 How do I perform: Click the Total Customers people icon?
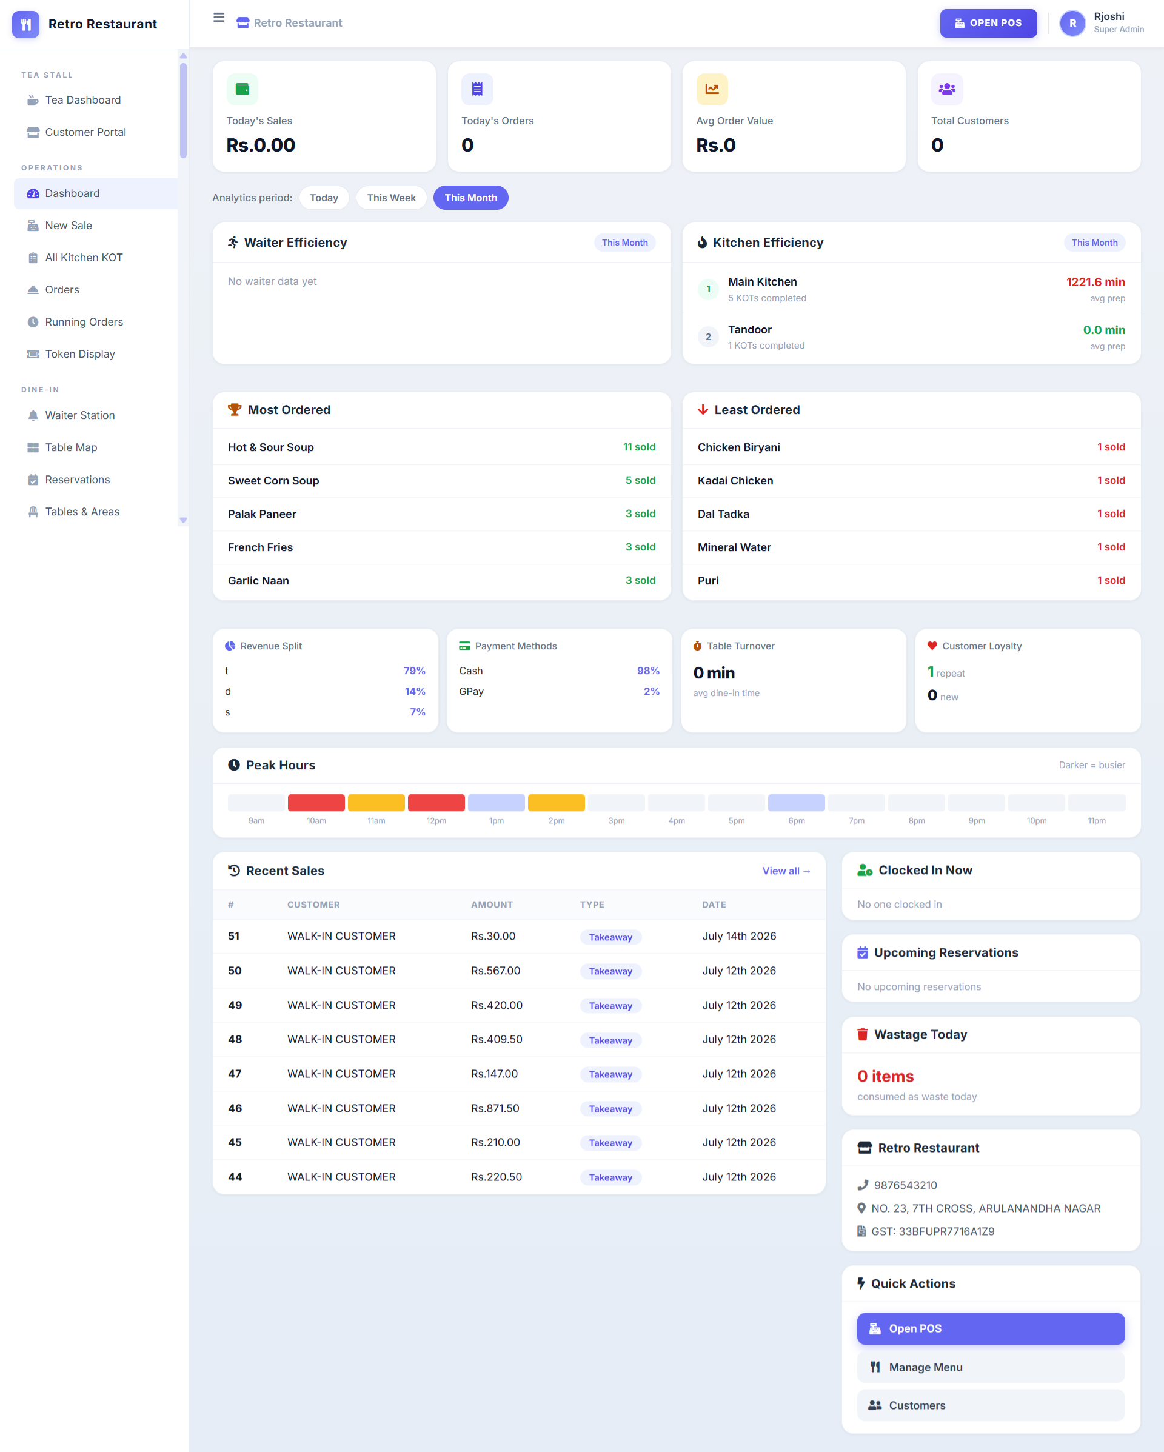point(947,89)
